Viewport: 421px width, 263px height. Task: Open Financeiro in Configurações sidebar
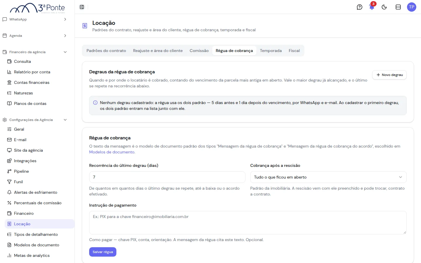[x=40, y=213]
